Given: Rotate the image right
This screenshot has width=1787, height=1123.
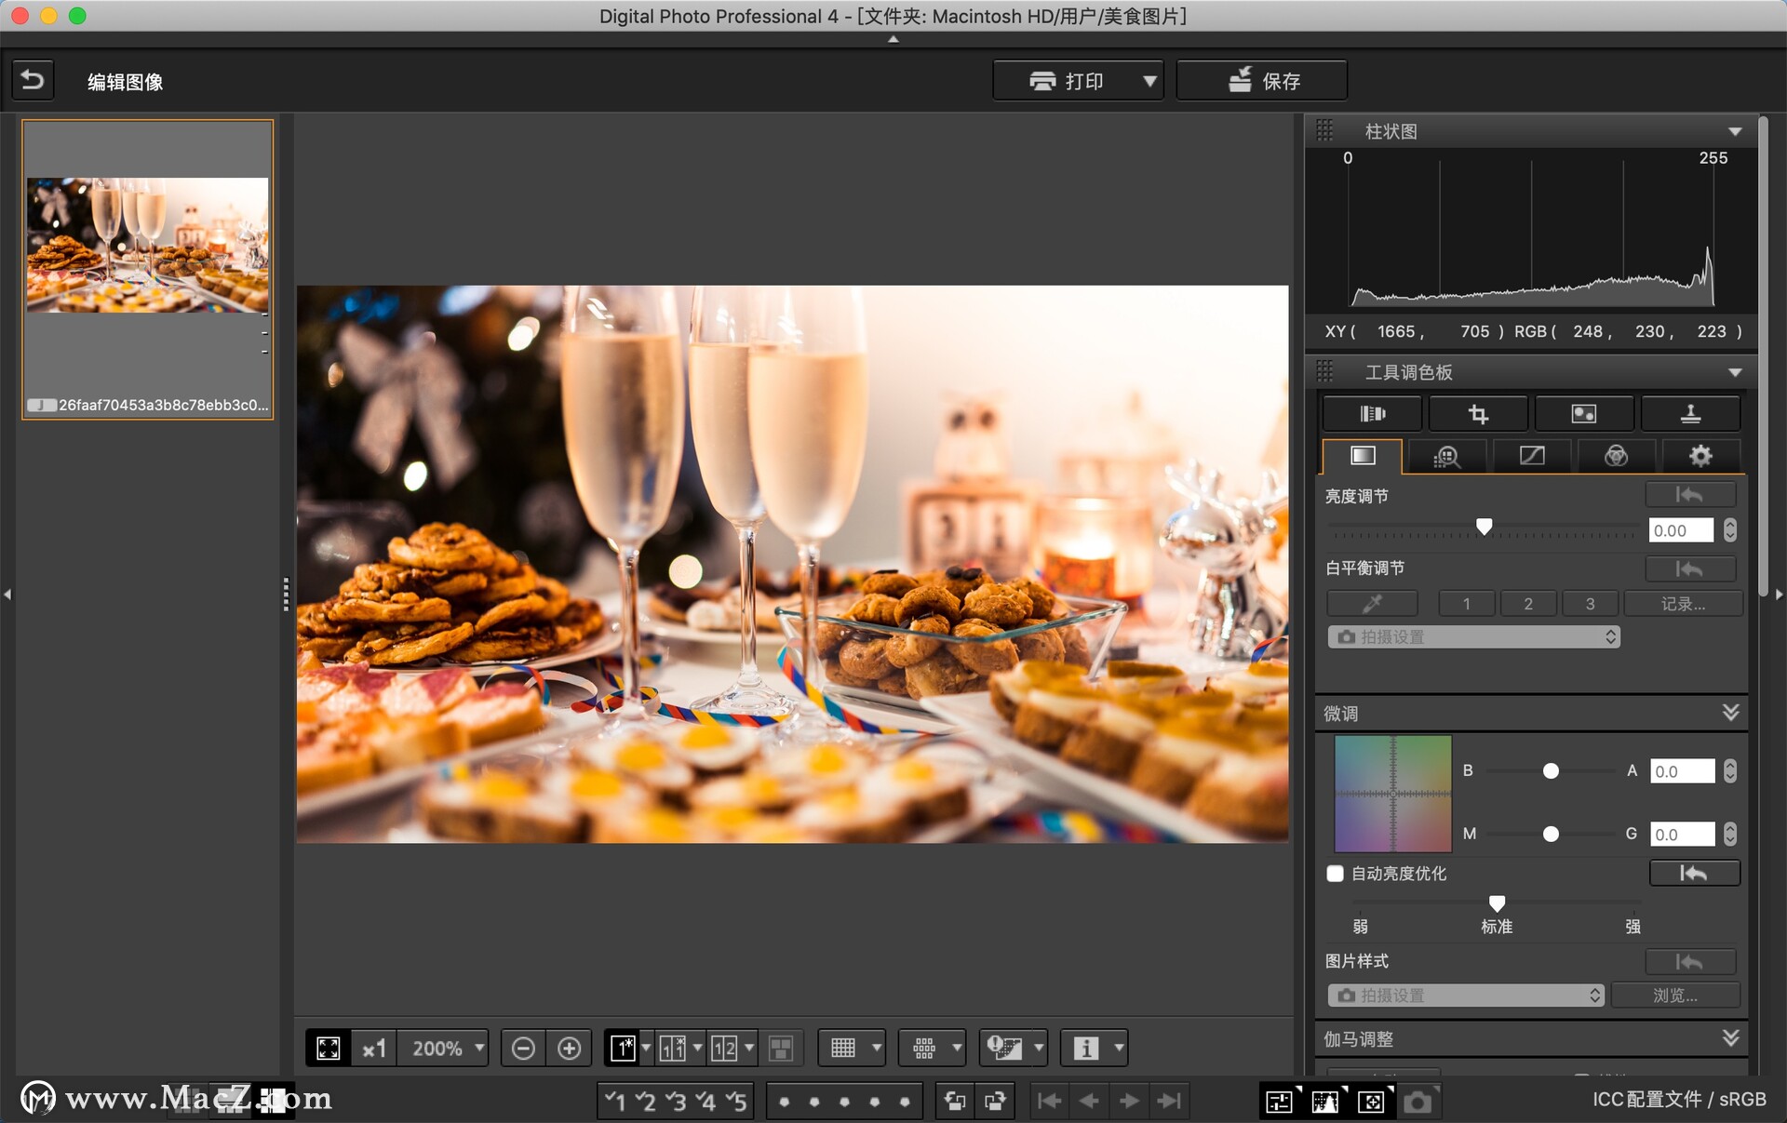Looking at the screenshot, I should (995, 1102).
